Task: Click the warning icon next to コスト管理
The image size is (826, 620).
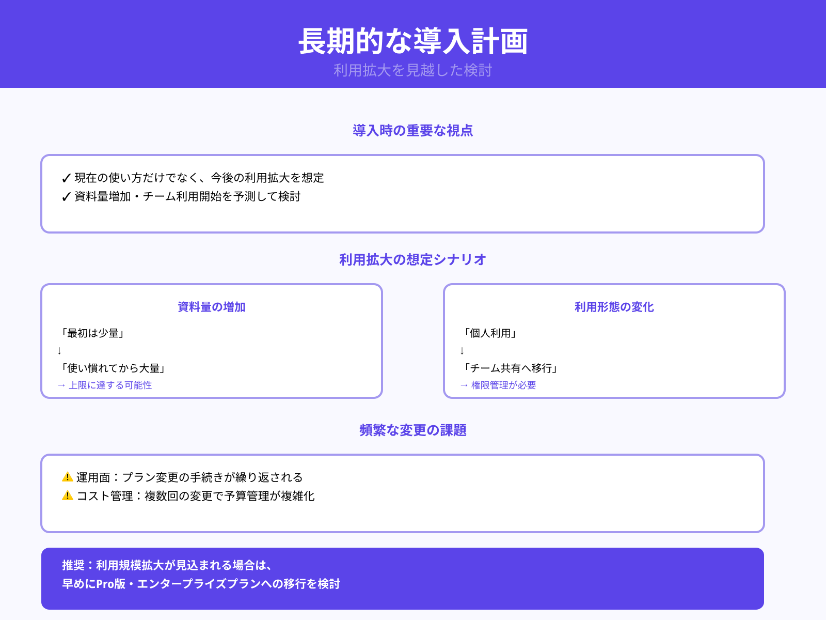Action: [66, 497]
